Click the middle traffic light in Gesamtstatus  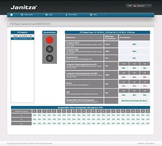click(49, 49)
